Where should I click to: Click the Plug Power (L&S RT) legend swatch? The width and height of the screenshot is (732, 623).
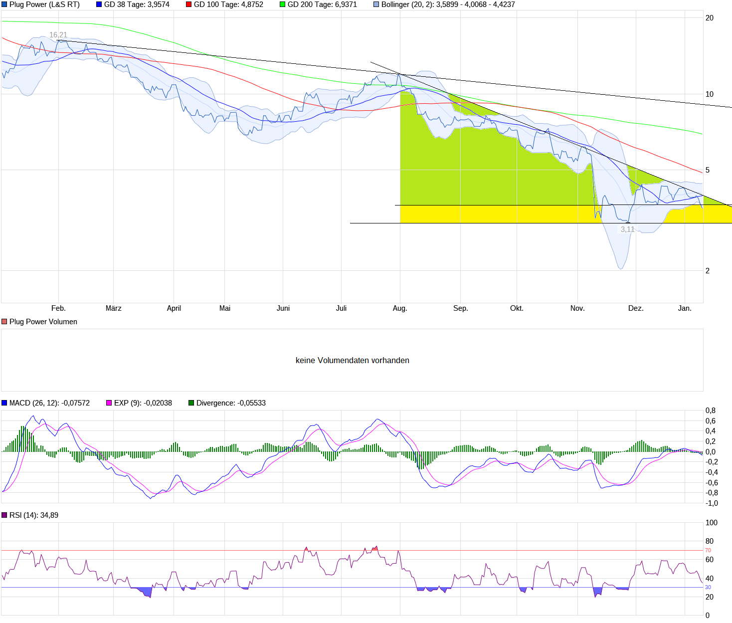pos(4,4)
